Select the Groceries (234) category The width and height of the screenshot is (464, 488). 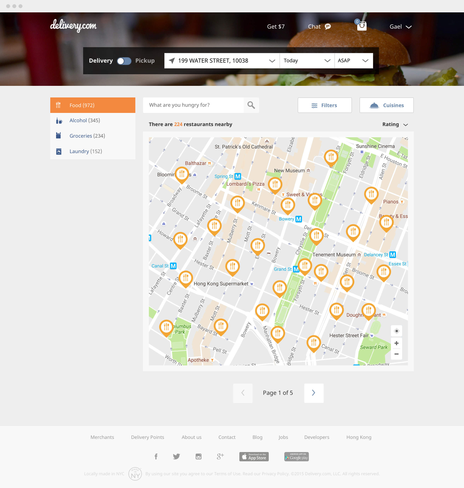pyautogui.click(x=87, y=136)
